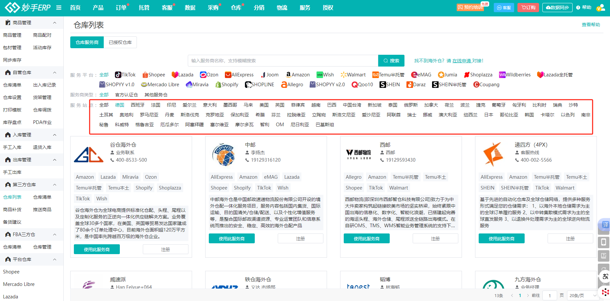This screenshot has width=610, height=301.
Task: Open 仓库调拨 in sidebar
Action: [x=42, y=110]
